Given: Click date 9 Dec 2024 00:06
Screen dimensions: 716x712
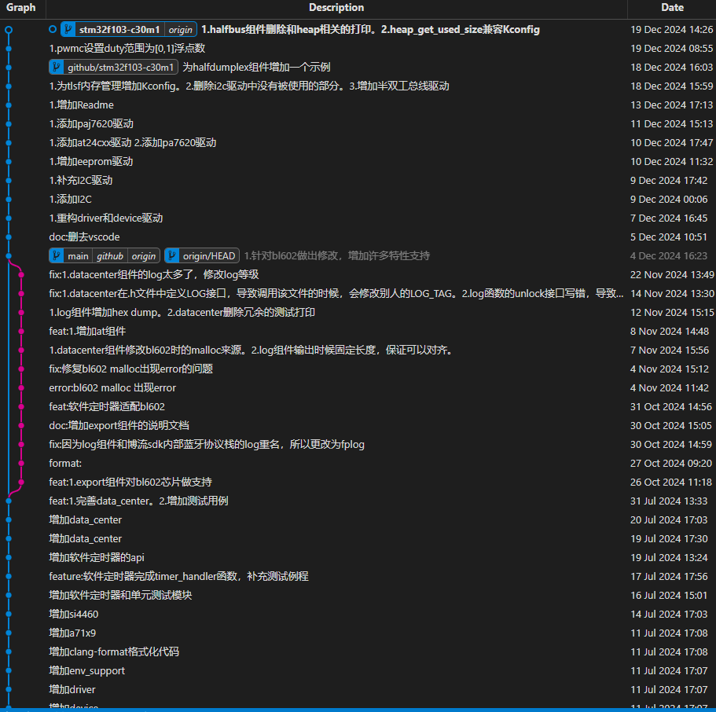Looking at the screenshot, I should coord(669,199).
